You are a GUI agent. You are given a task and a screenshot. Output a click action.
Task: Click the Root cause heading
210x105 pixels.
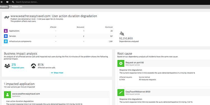[x=125, y=53]
